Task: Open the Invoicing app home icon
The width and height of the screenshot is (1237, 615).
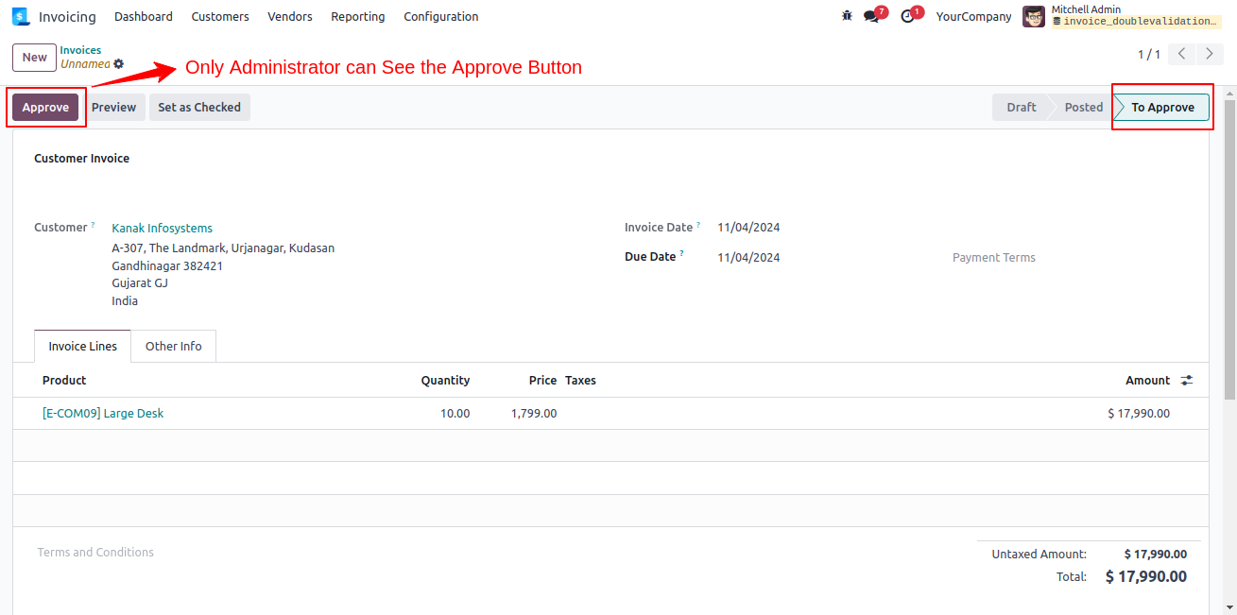Action: click(x=21, y=16)
